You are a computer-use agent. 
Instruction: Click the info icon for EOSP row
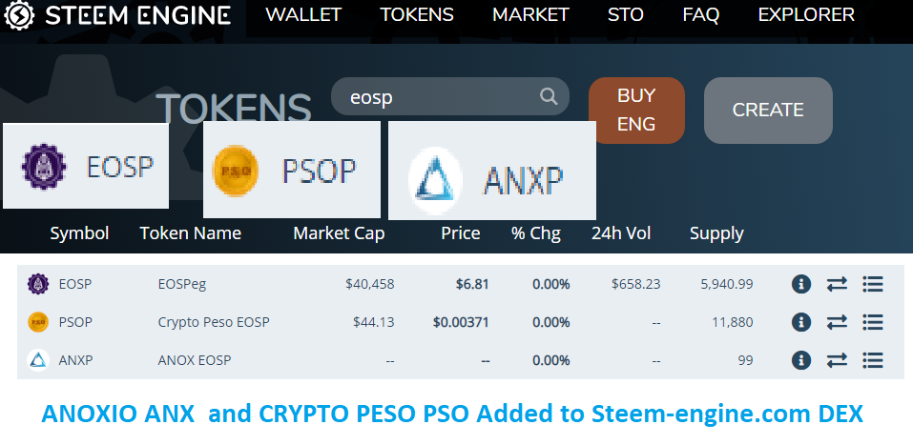(x=801, y=284)
